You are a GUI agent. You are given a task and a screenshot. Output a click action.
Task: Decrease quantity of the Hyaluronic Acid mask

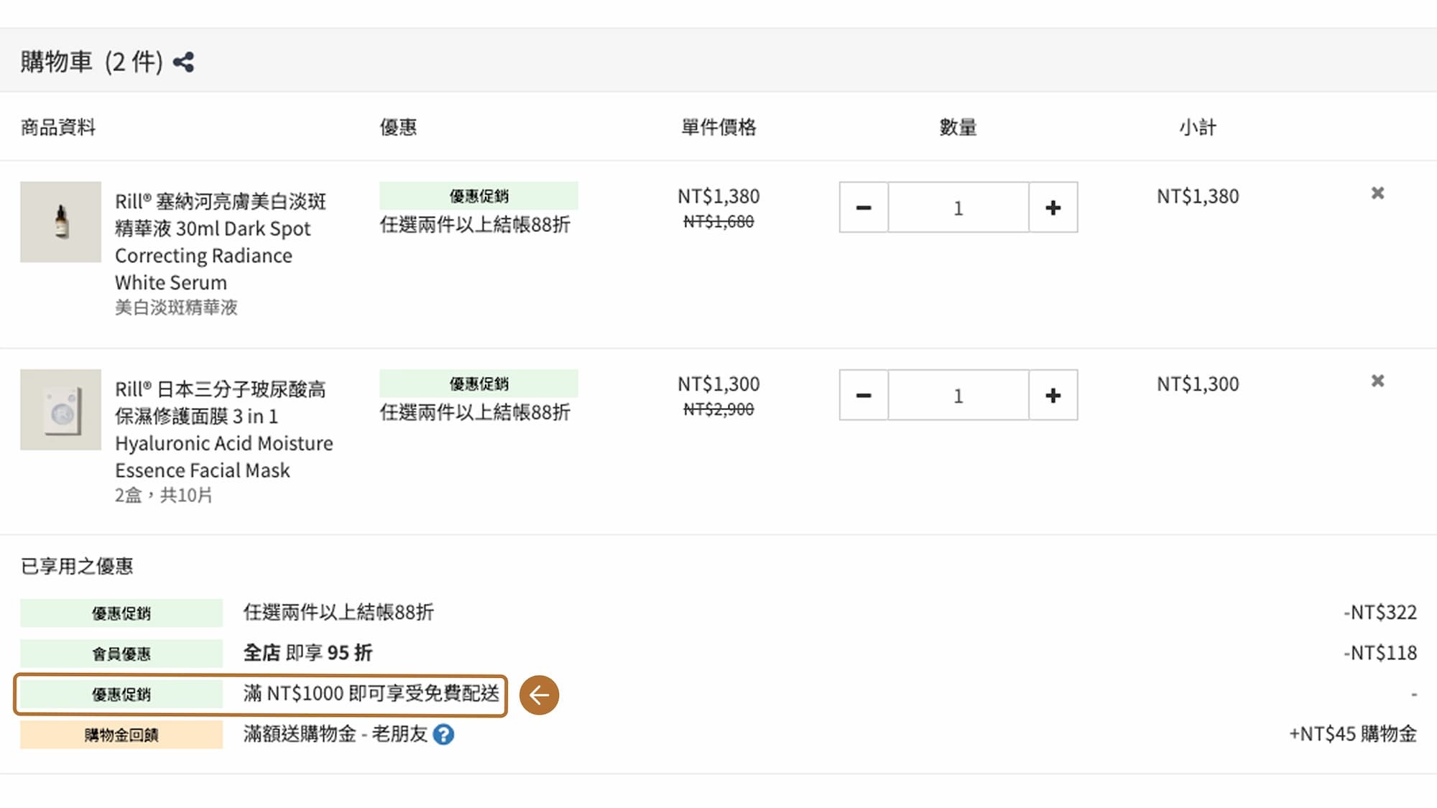862,395
